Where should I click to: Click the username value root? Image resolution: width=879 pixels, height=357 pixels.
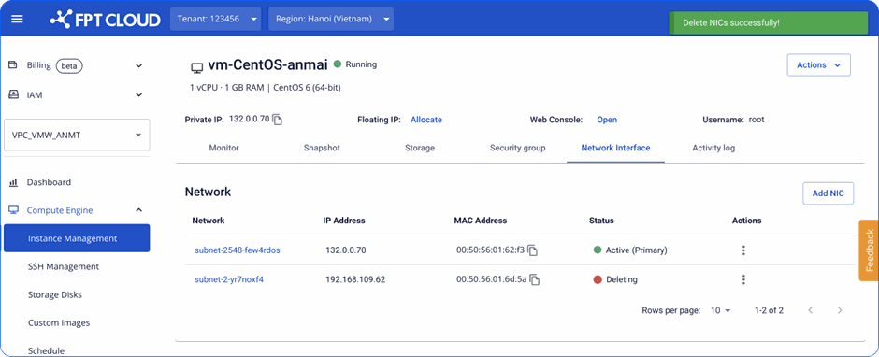[x=757, y=120]
